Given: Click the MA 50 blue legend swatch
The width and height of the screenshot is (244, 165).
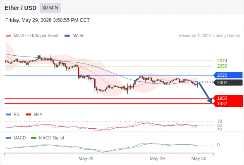Looking at the screenshot, I should tap(67, 36).
